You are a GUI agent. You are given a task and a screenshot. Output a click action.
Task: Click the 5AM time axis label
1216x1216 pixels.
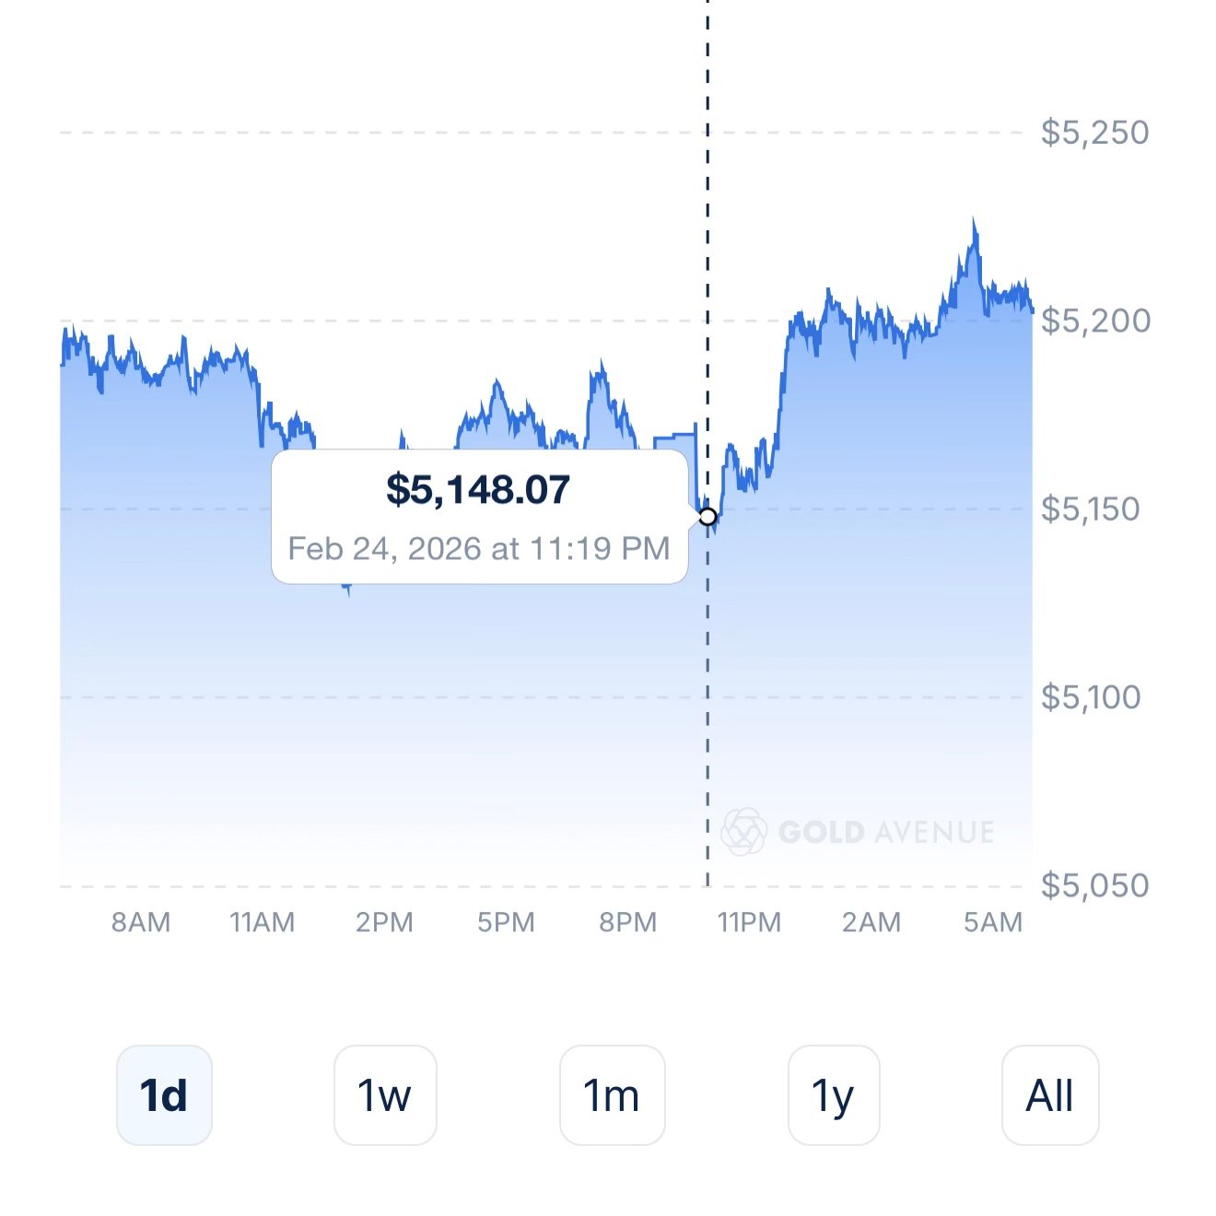coord(993,922)
